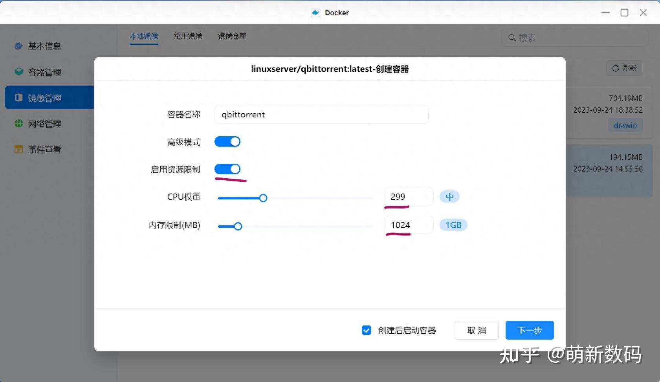Viewport: 660px width, 382px height.
Task: Select 容器管理 in the left sidebar
Action: pos(44,72)
